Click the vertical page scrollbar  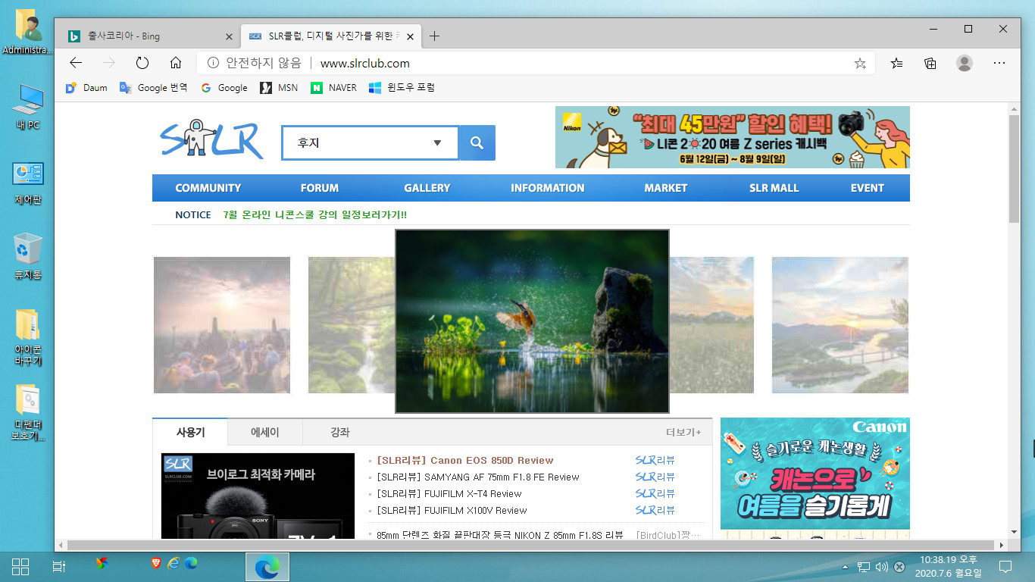[1014, 168]
